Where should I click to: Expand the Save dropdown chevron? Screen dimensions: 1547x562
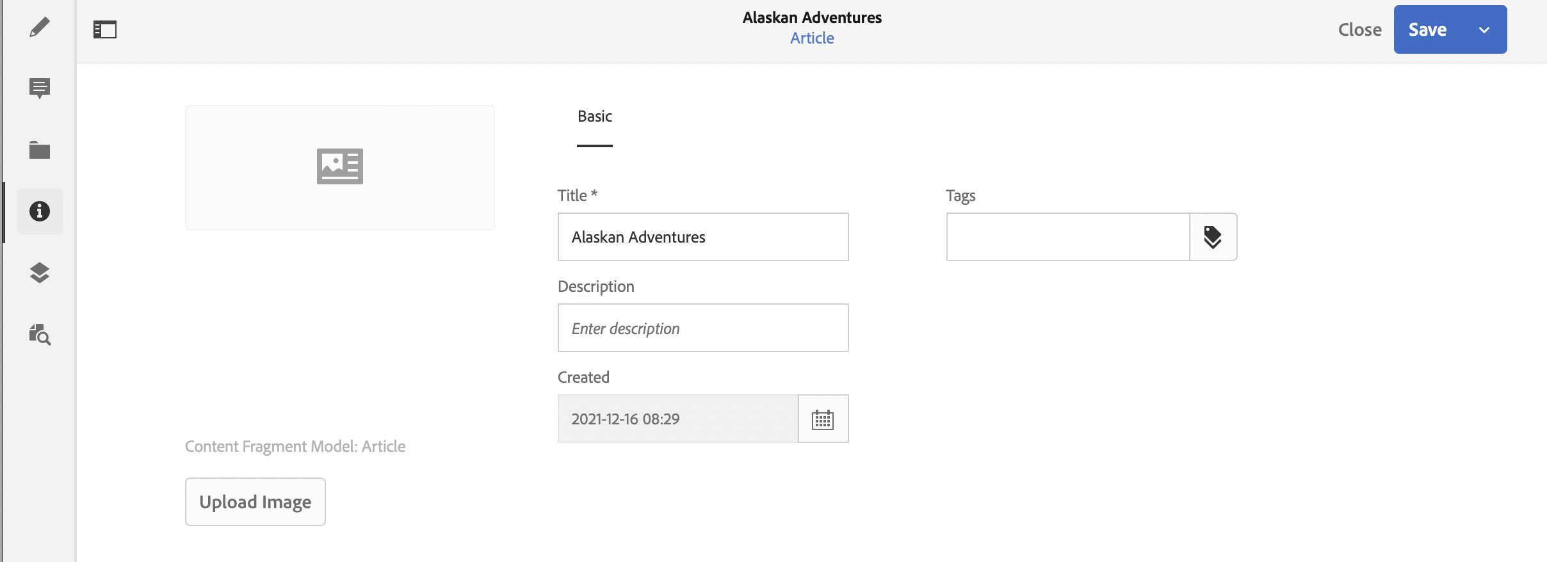pyautogui.click(x=1484, y=30)
